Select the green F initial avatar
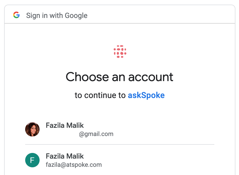Image resolution: width=239 pixels, height=175 pixels. coord(32,160)
